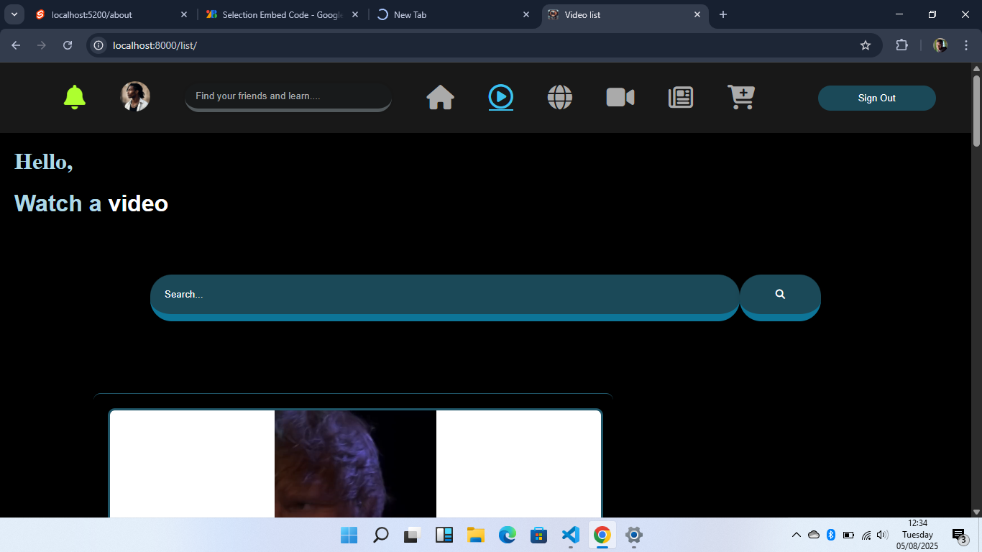982x552 pixels.
Task: Open the shopping cart icon
Action: tap(740, 97)
